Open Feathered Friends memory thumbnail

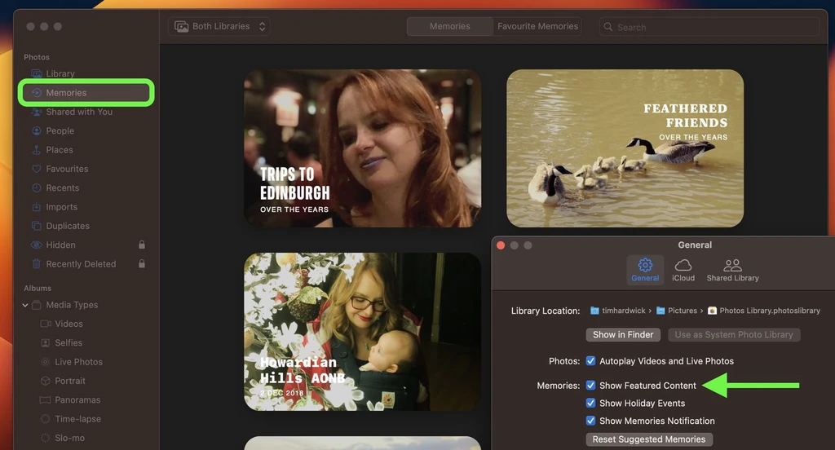click(625, 148)
